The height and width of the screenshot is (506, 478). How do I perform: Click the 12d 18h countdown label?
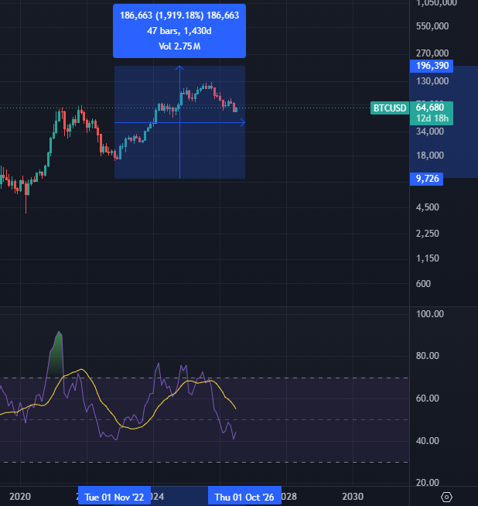pos(432,118)
